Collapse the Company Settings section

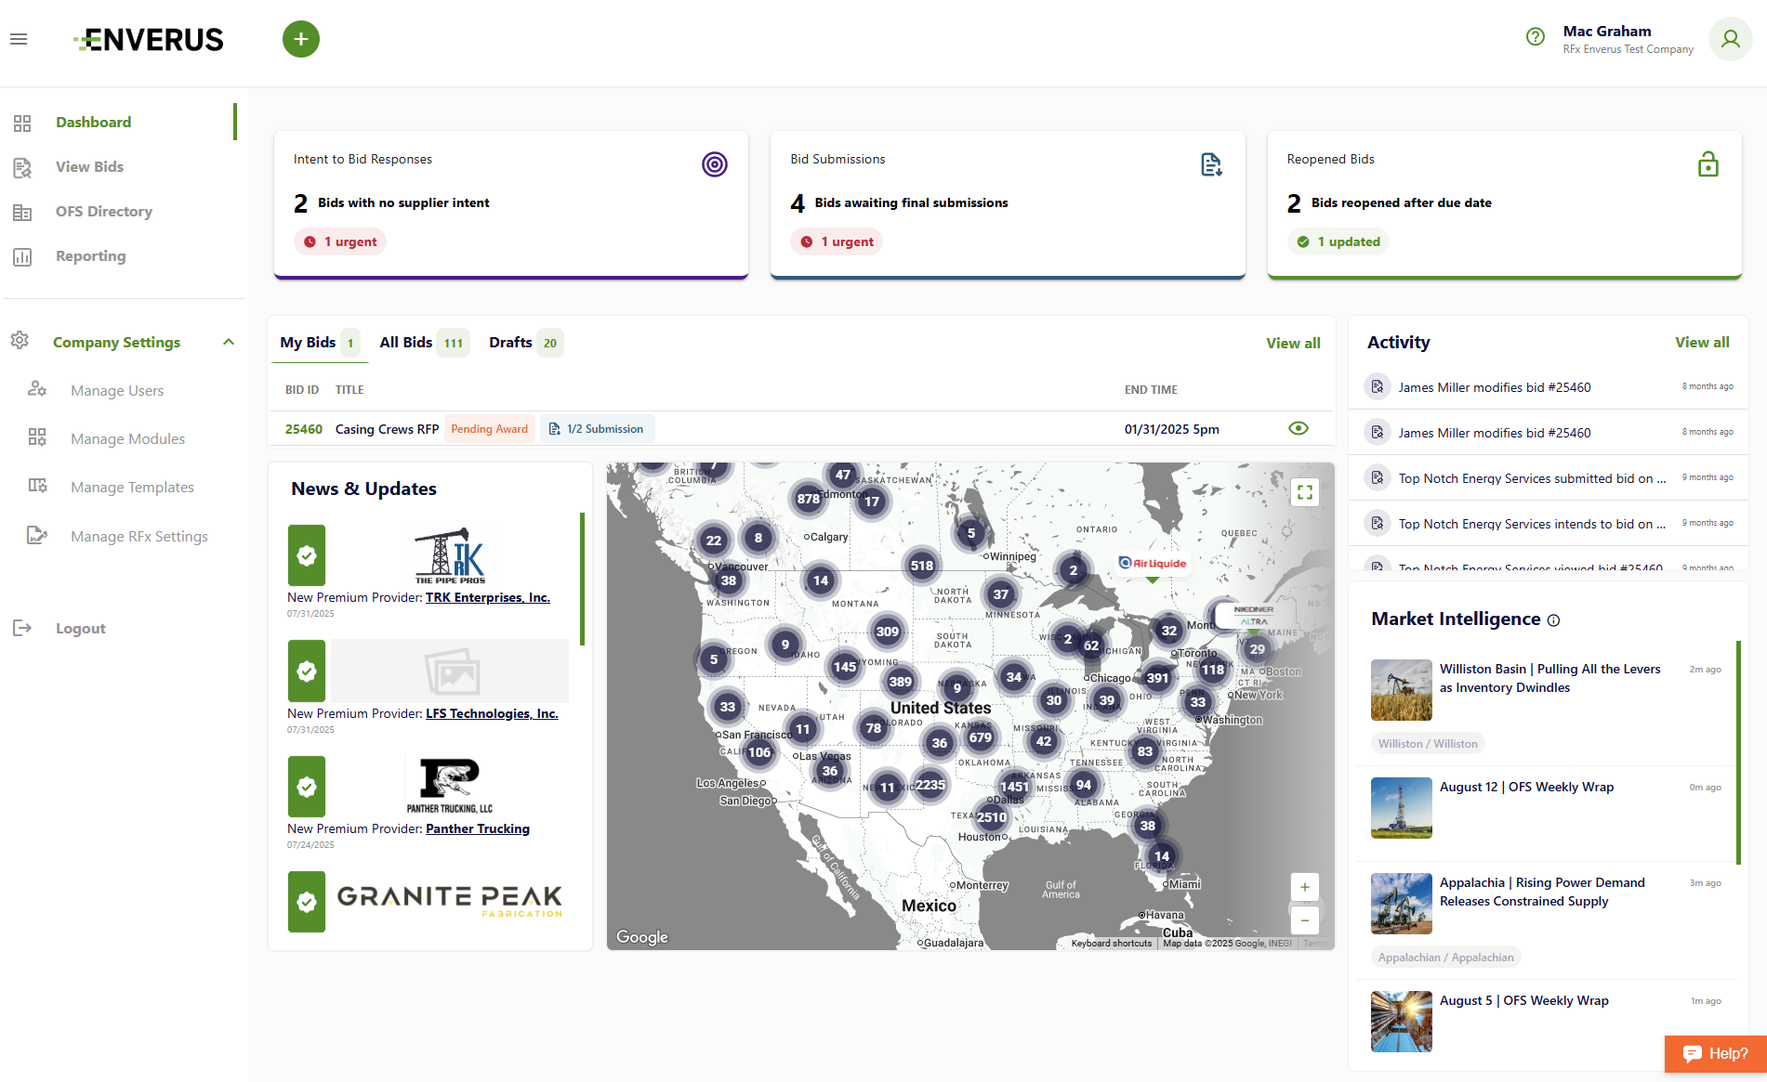click(229, 343)
